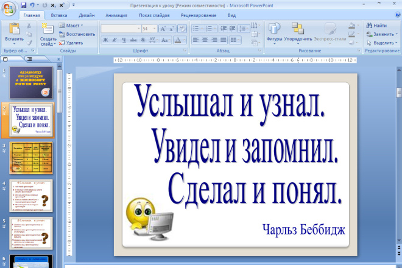Open the Показ слайдов tab
This screenshot has height=268, width=402.
(154, 15)
